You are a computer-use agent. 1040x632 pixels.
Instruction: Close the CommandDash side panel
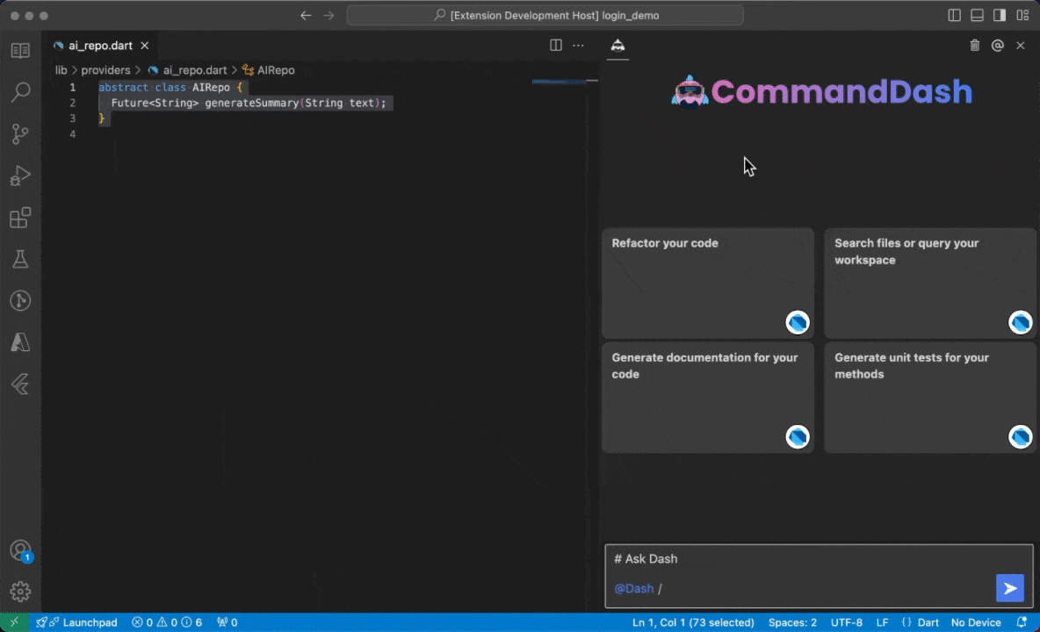coord(1020,45)
